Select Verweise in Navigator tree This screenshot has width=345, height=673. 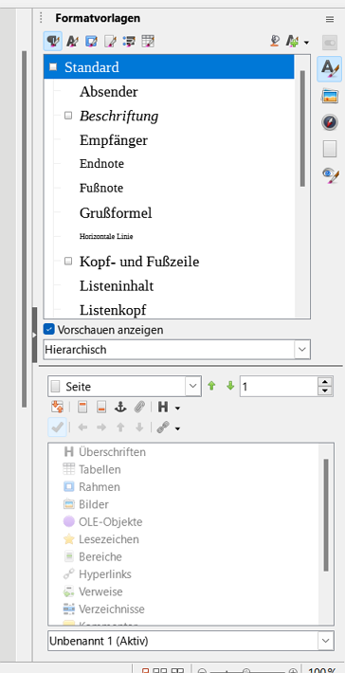pos(100,591)
